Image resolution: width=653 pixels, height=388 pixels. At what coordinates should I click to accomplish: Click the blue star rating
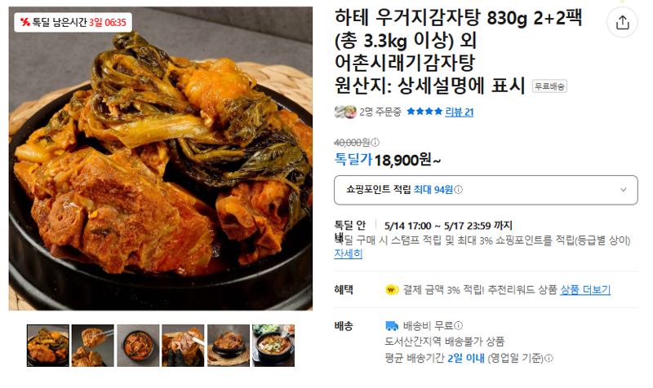click(x=424, y=112)
